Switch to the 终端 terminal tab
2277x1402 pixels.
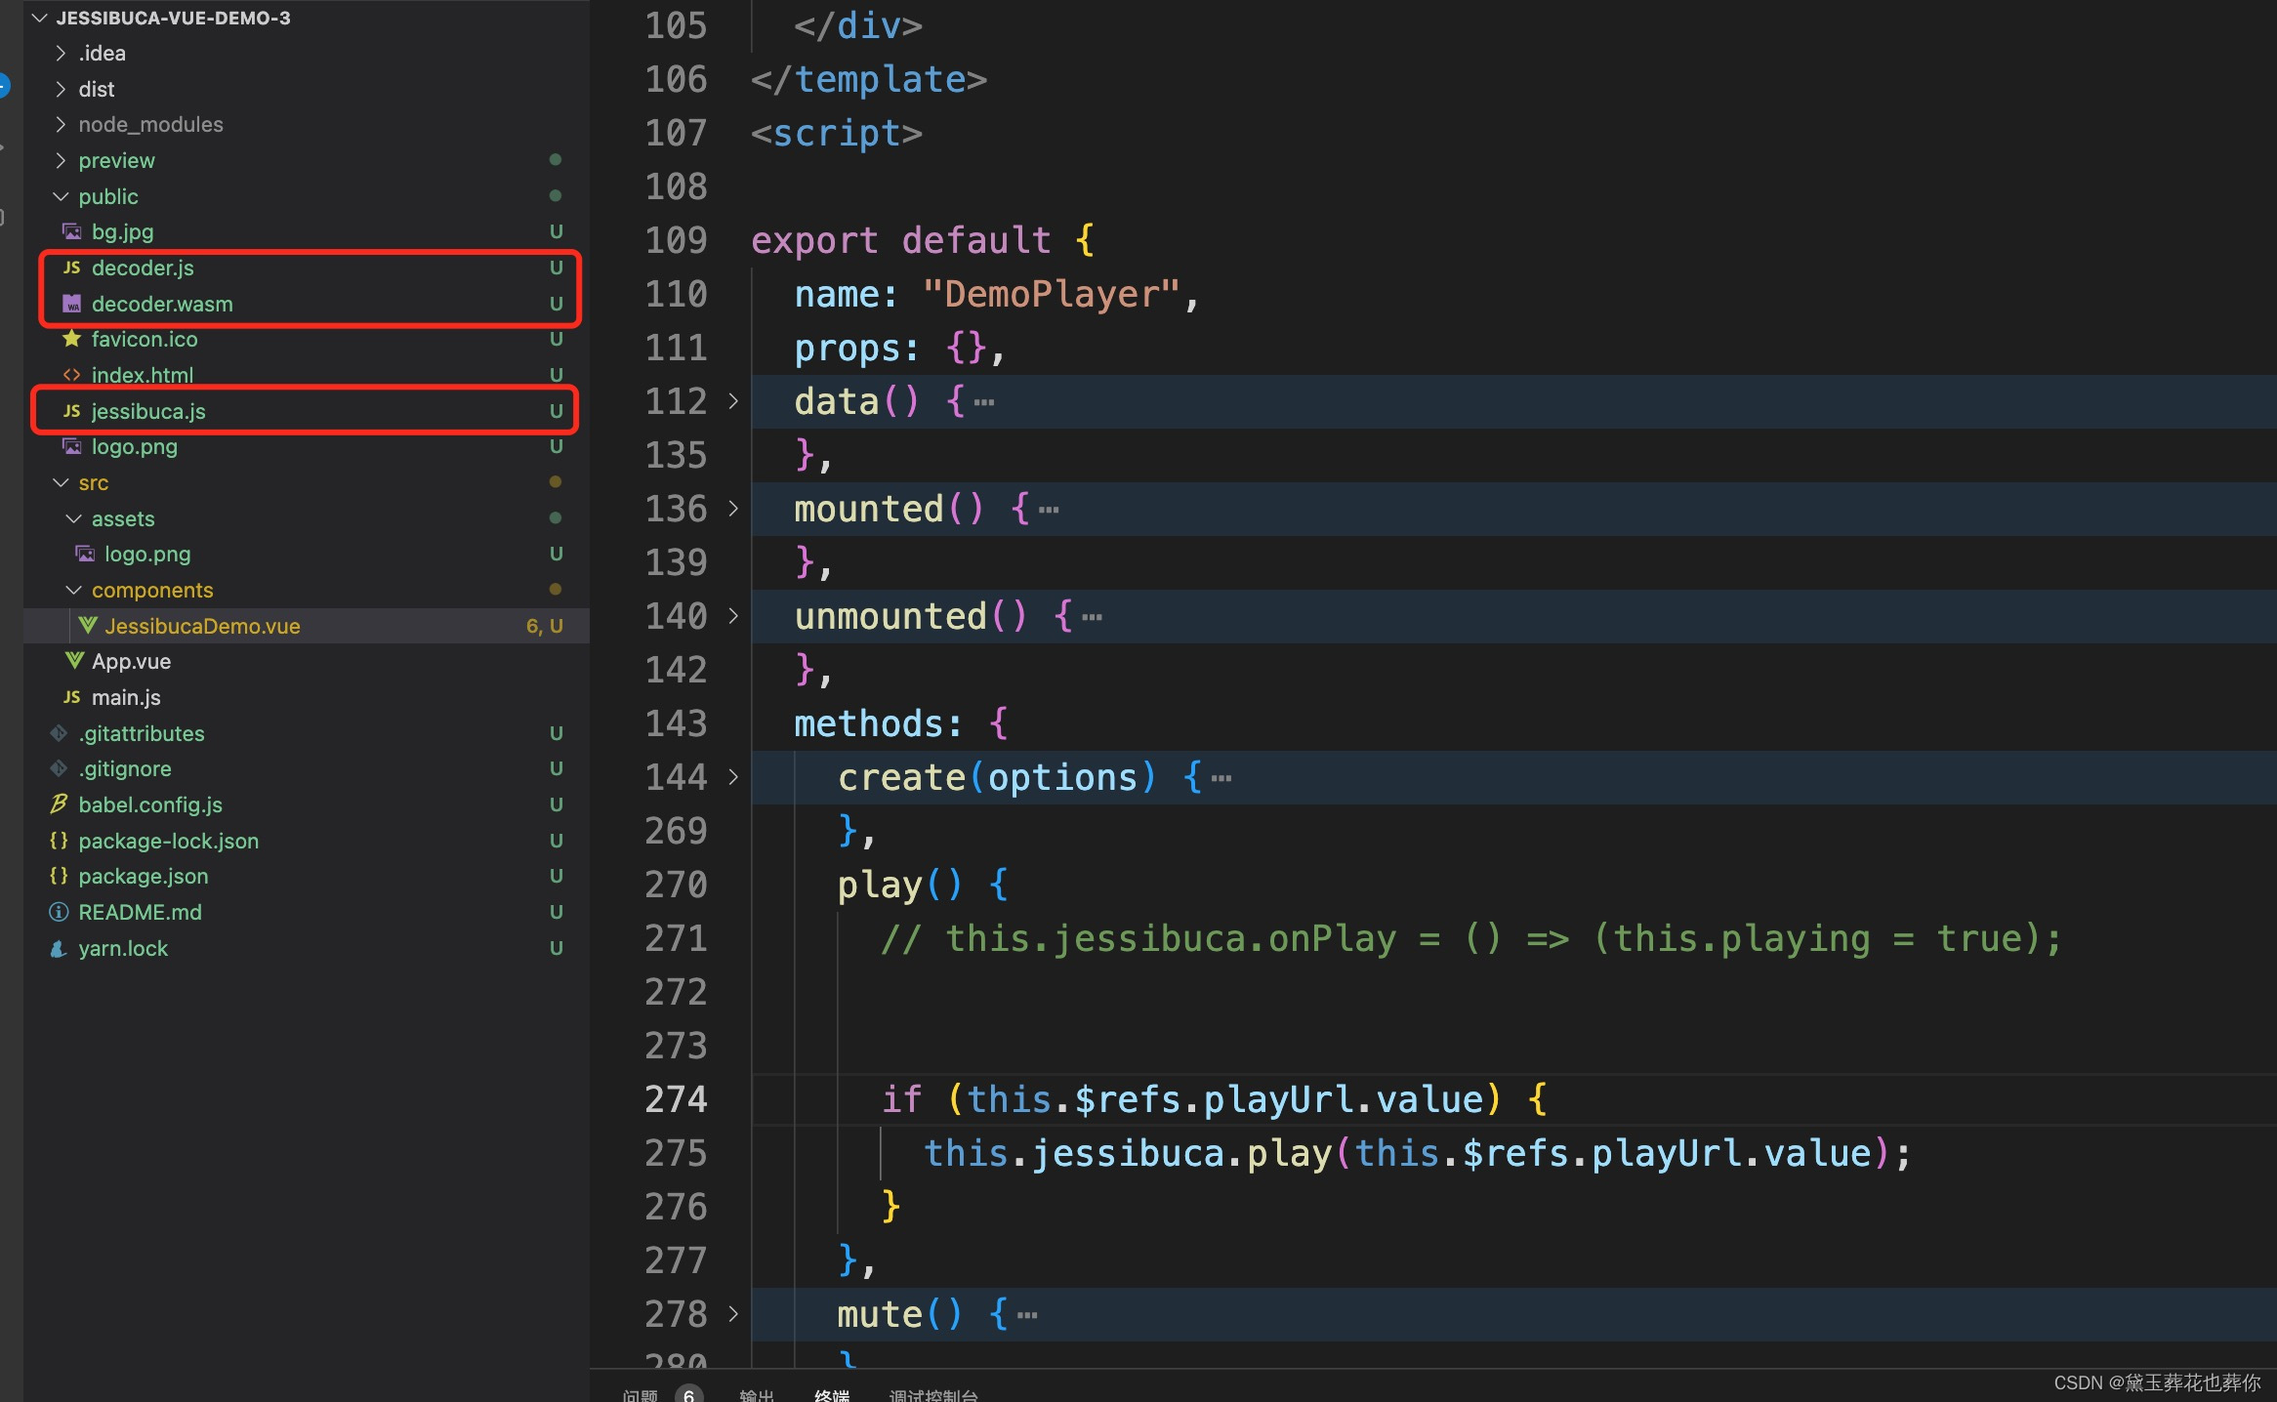[x=831, y=1394]
